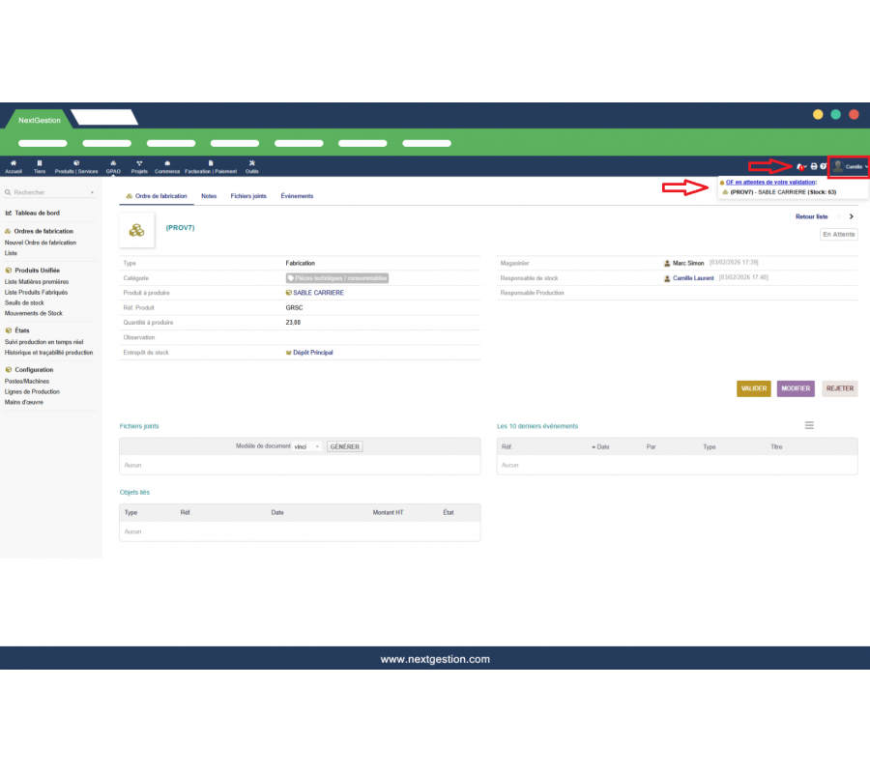Expand the Camille user dropdown
Viewport: 870px width, 773px height.
(851, 167)
